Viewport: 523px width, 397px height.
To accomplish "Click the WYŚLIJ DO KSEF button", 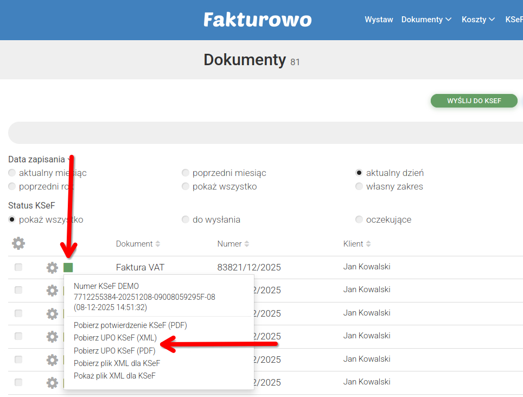I will (x=474, y=100).
